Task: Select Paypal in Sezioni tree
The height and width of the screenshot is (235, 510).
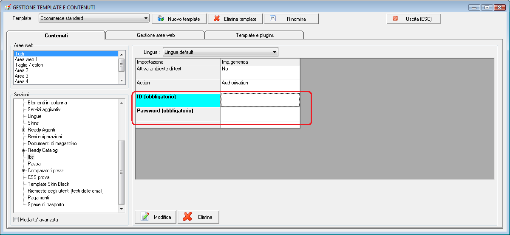Action: pos(34,164)
